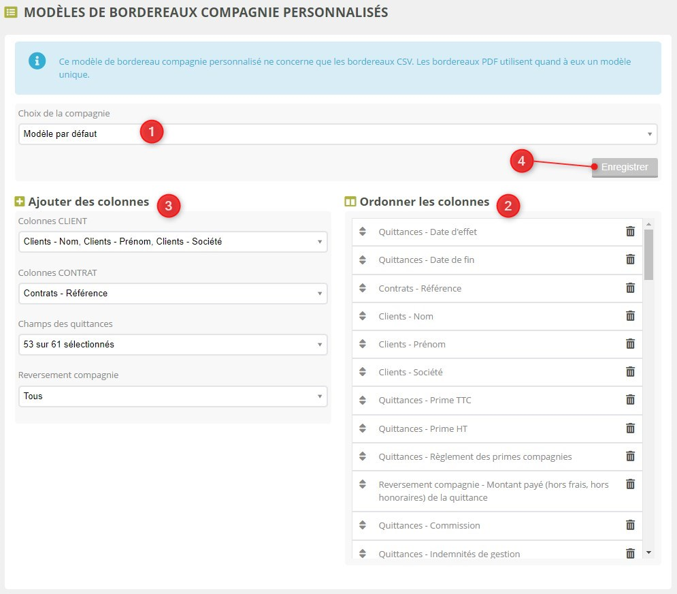The width and height of the screenshot is (677, 594).
Task: Grab the reorder arrows for Clients - Prénom
Action: [363, 344]
